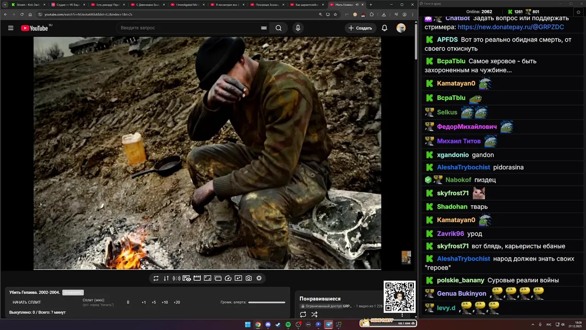Click username ФедорМихайлович in chat
The image size is (586, 330).
467,126
